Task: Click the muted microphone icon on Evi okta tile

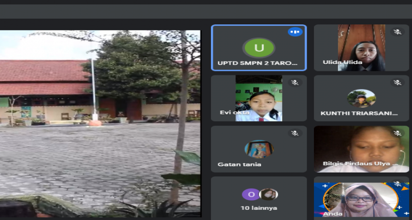Action: (295, 83)
